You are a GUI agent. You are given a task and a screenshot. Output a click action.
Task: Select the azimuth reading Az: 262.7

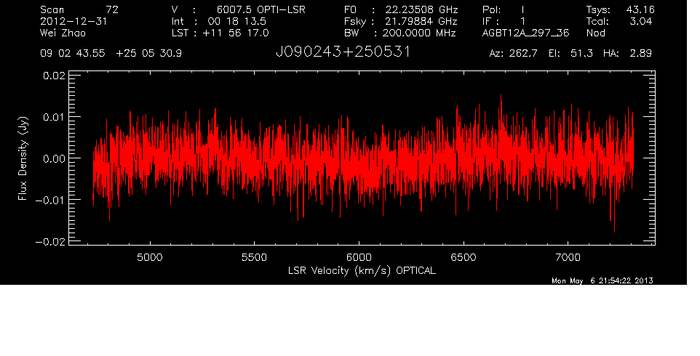pos(514,54)
